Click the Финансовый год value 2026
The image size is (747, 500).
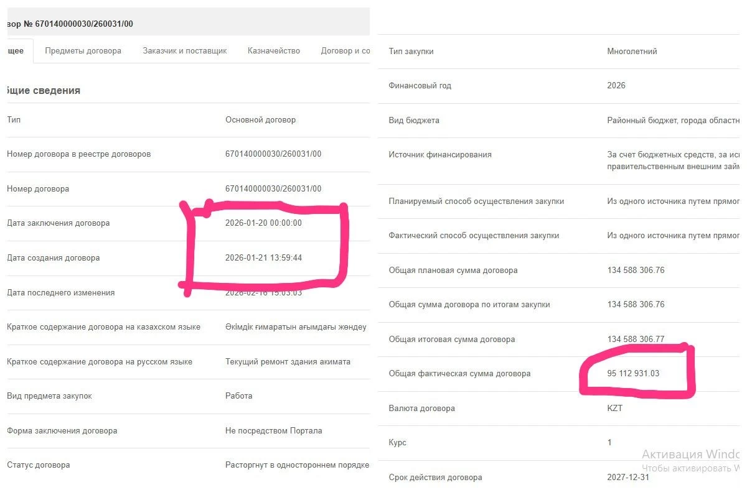(616, 86)
